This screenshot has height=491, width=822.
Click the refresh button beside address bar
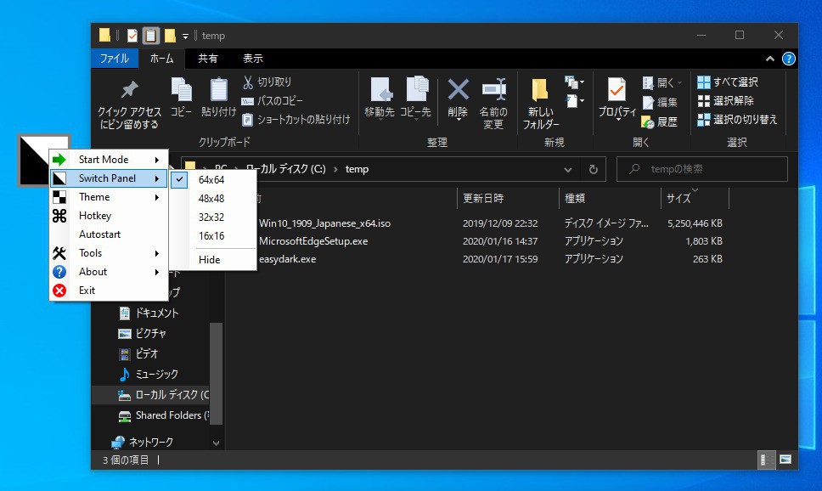pyautogui.click(x=594, y=169)
